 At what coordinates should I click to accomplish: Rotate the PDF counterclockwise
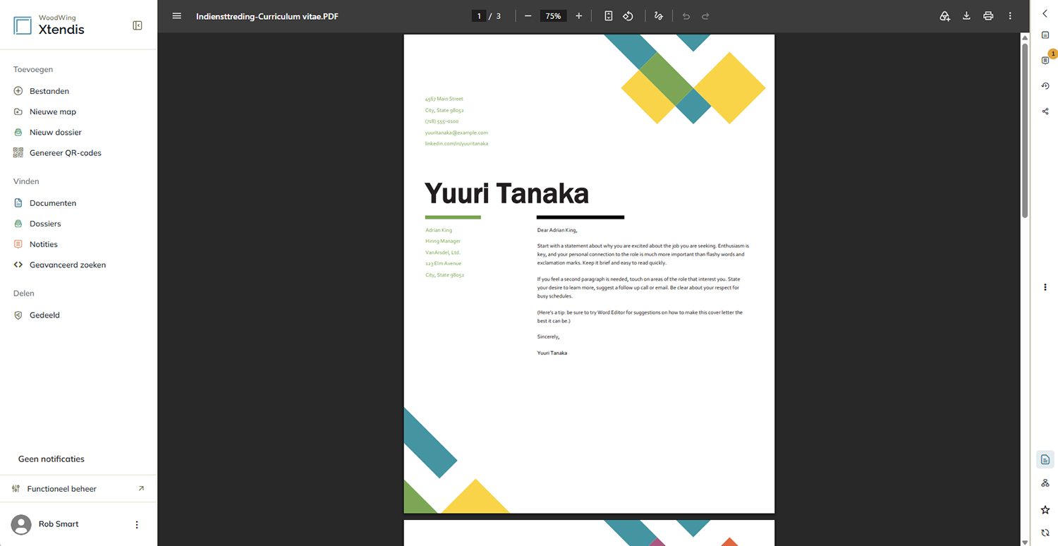click(628, 16)
